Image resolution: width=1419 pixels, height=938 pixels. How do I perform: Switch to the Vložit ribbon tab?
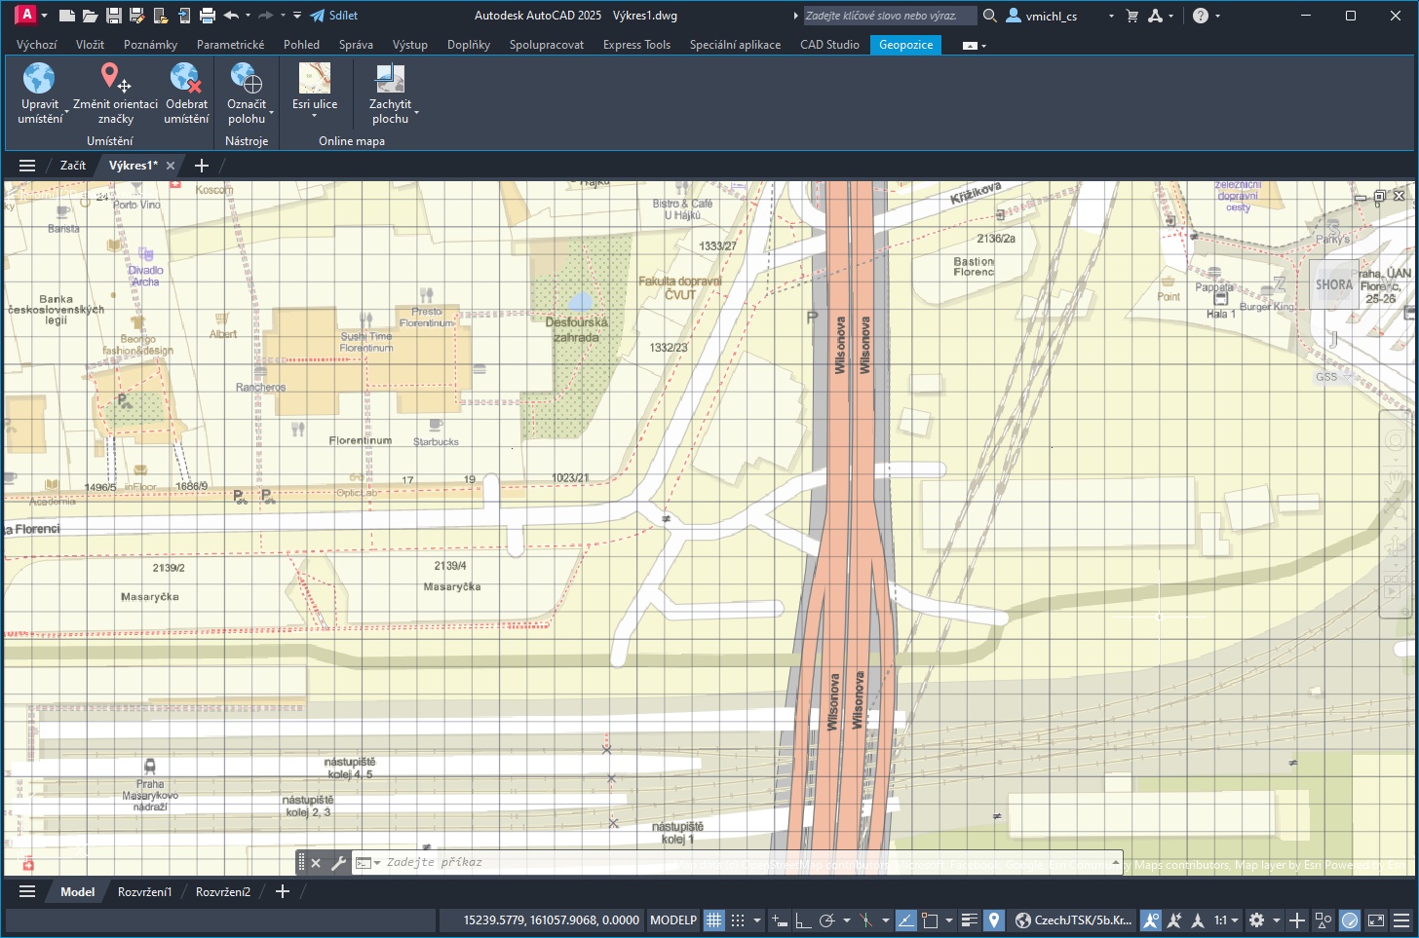(90, 45)
